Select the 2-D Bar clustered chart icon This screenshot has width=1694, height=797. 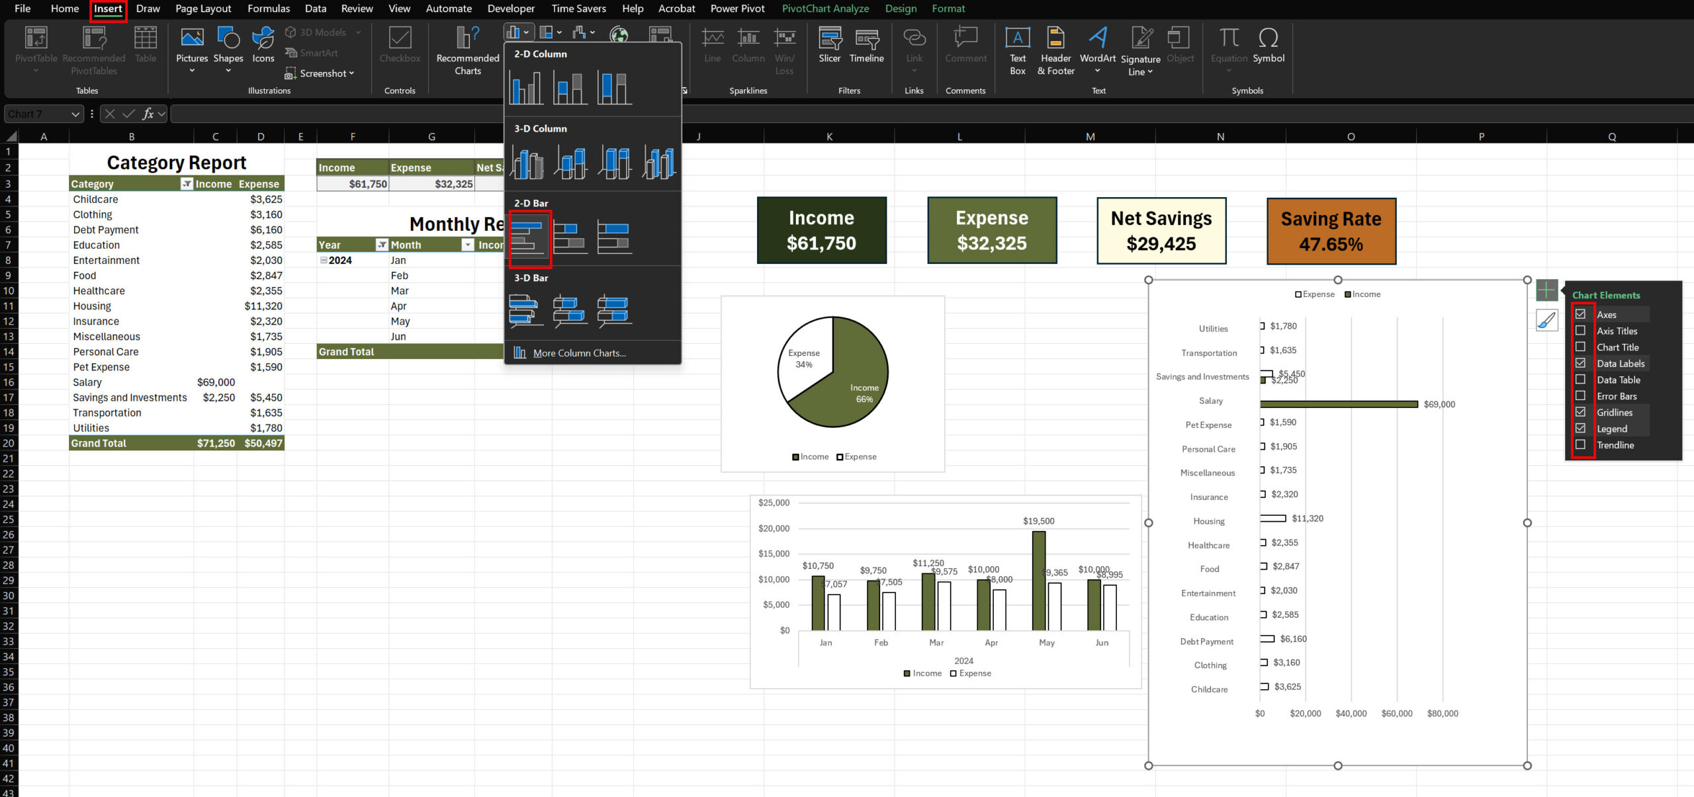click(x=531, y=235)
